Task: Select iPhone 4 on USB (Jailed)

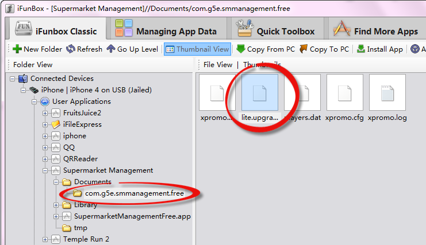Action: point(97,90)
